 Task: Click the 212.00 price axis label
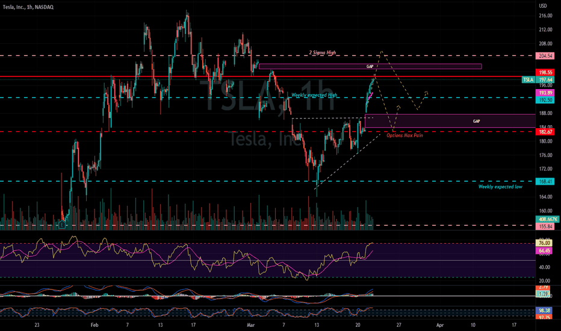(x=545, y=29)
